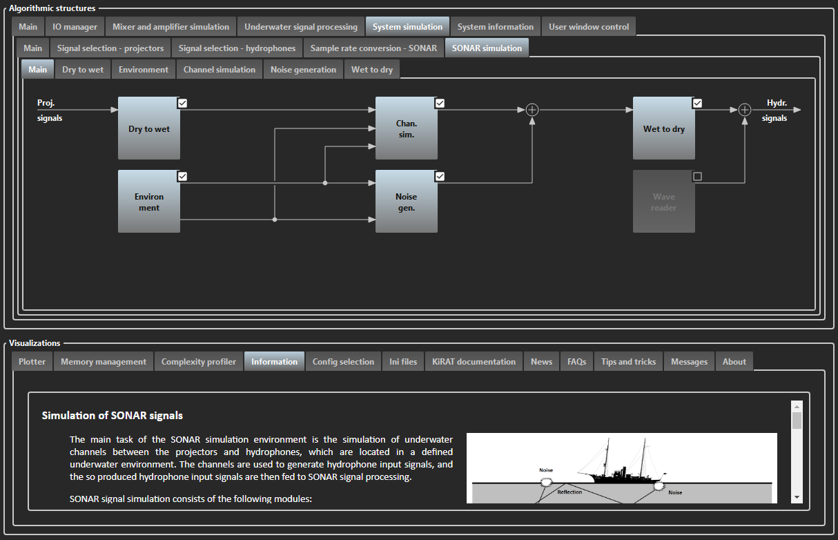Viewport: 838px width, 540px height.
Task: Select the SONAR simulation tab
Action: tap(487, 48)
